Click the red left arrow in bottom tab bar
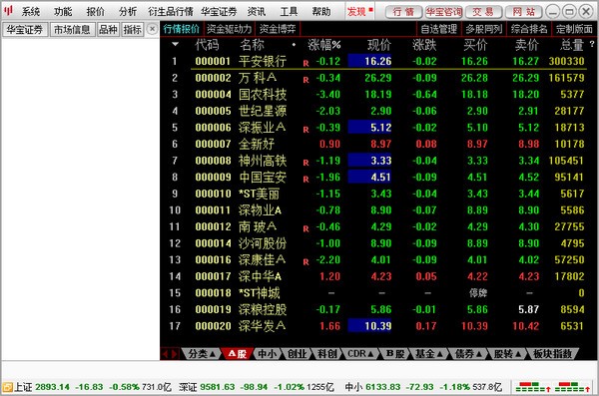Screen dimensions: 599x396 (166, 354)
